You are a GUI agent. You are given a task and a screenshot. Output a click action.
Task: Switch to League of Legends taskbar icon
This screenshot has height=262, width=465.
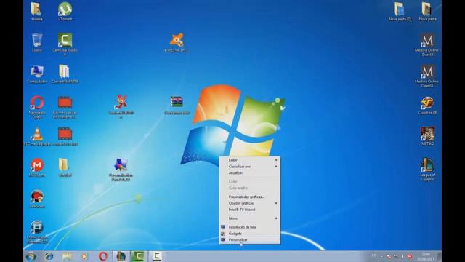click(x=121, y=256)
